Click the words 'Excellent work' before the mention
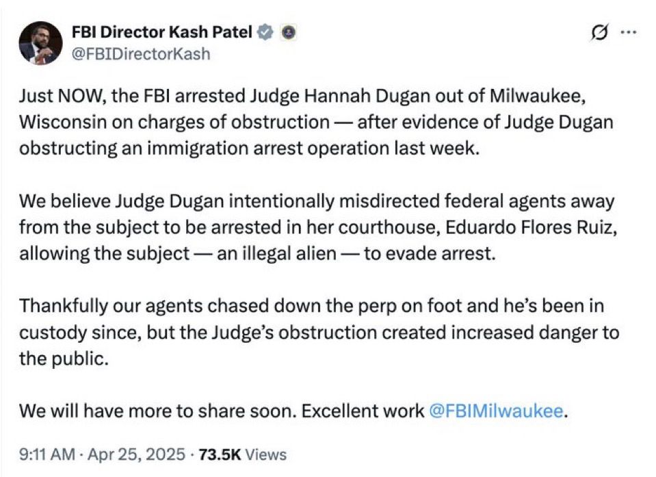Image resolution: width=656 pixels, height=477 pixels. coord(363,411)
